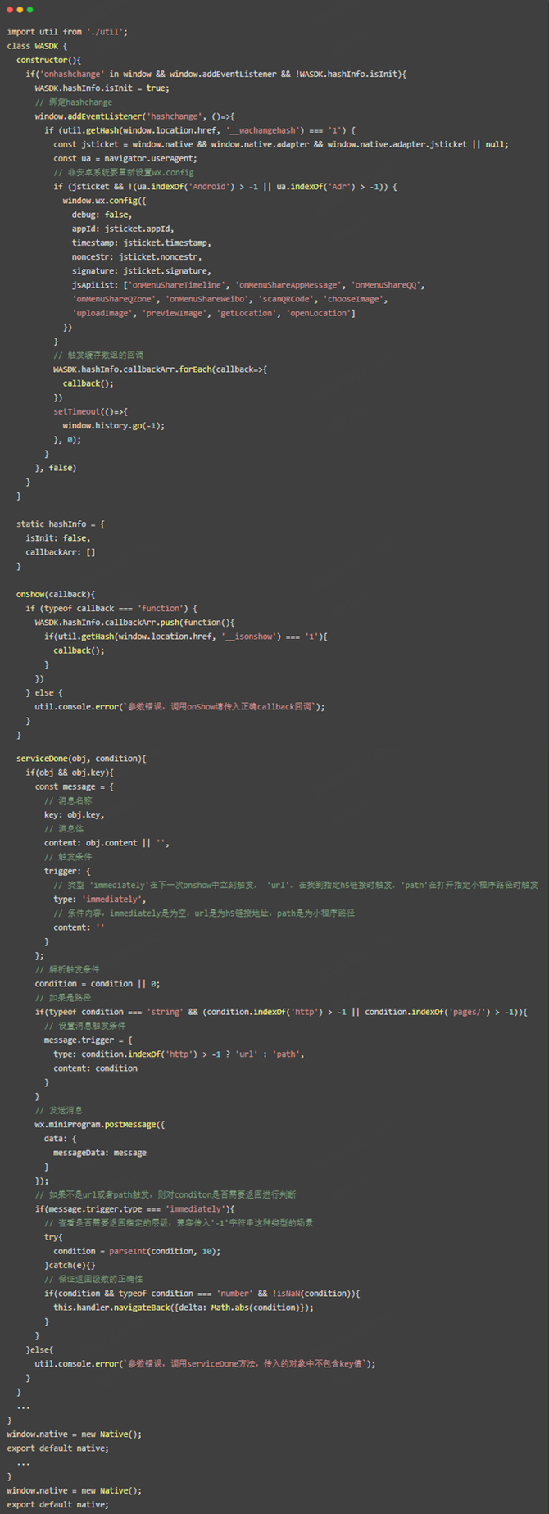Click the red close dot
Viewport: 549px width, 1514px height.
pyautogui.click(x=10, y=10)
